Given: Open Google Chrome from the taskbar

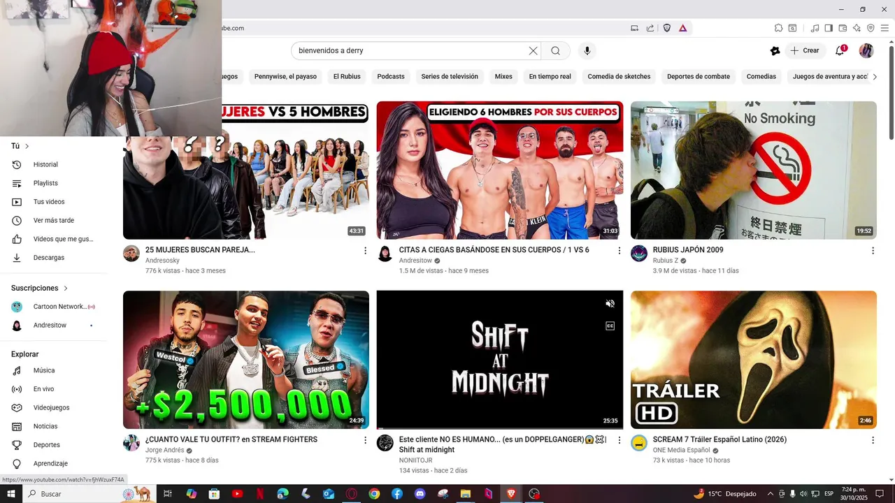Looking at the screenshot, I should [374, 494].
